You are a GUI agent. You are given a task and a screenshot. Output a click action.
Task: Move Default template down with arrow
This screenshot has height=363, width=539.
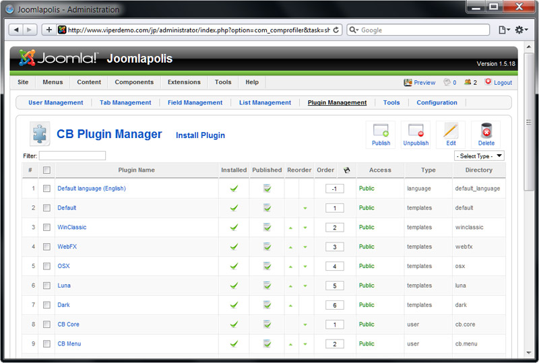[x=305, y=208]
